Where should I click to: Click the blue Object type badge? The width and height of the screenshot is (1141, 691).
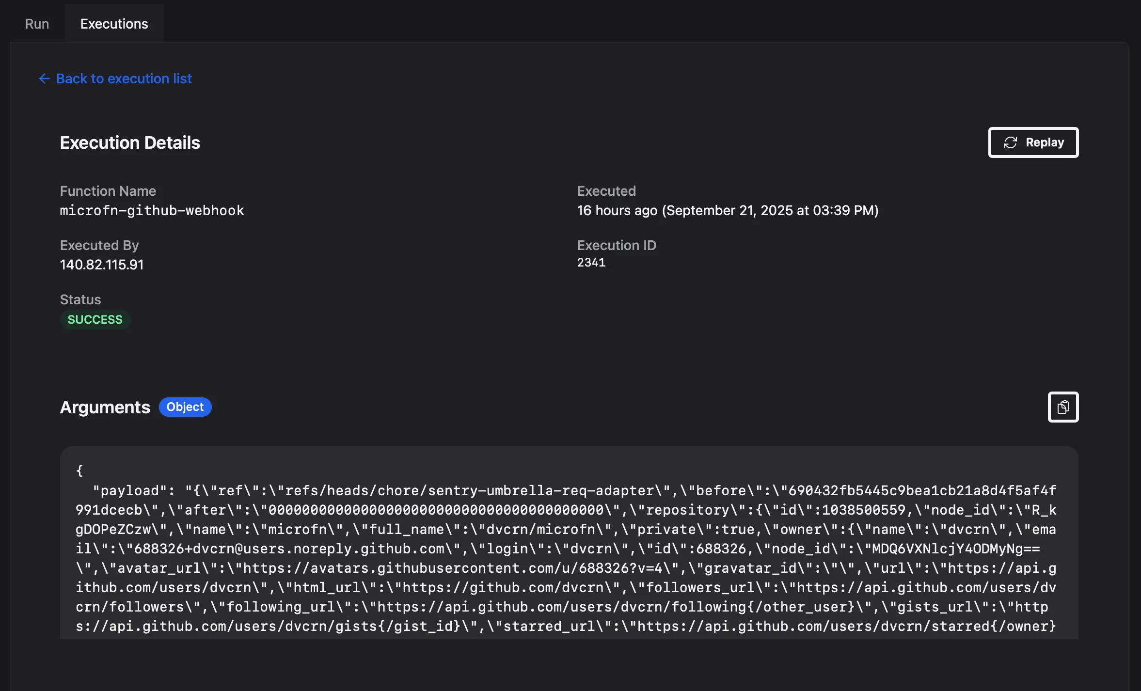tap(185, 407)
